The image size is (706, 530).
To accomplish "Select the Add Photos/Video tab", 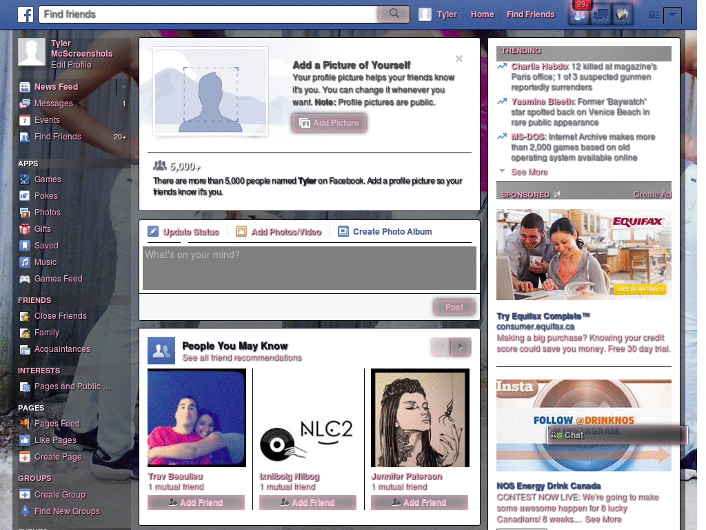I will (x=279, y=232).
